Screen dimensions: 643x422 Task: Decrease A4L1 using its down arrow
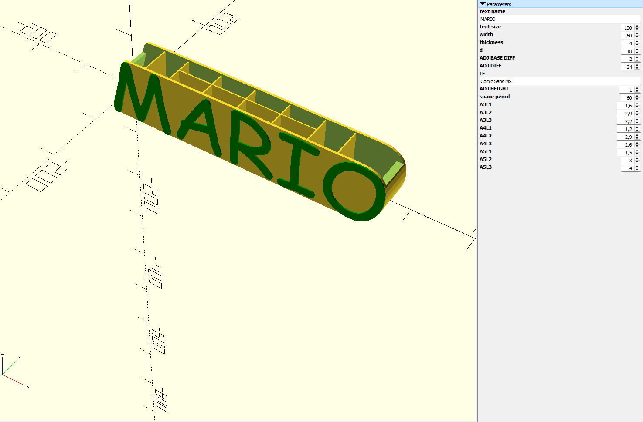pos(637,131)
